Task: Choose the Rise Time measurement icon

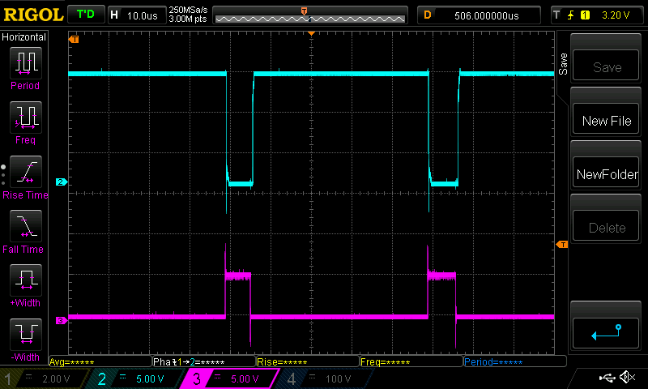Action: (25, 173)
